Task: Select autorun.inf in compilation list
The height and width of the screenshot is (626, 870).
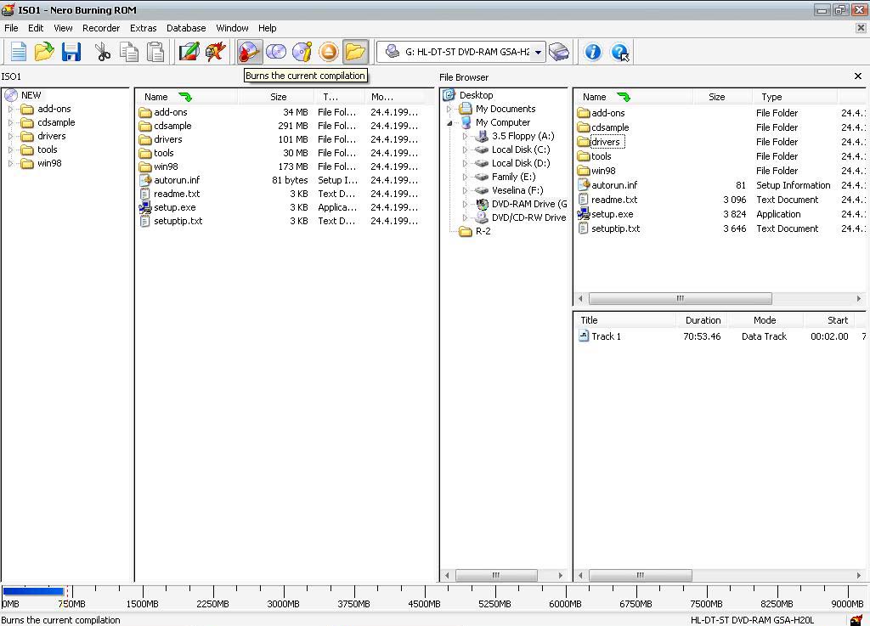Action: click(177, 180)
